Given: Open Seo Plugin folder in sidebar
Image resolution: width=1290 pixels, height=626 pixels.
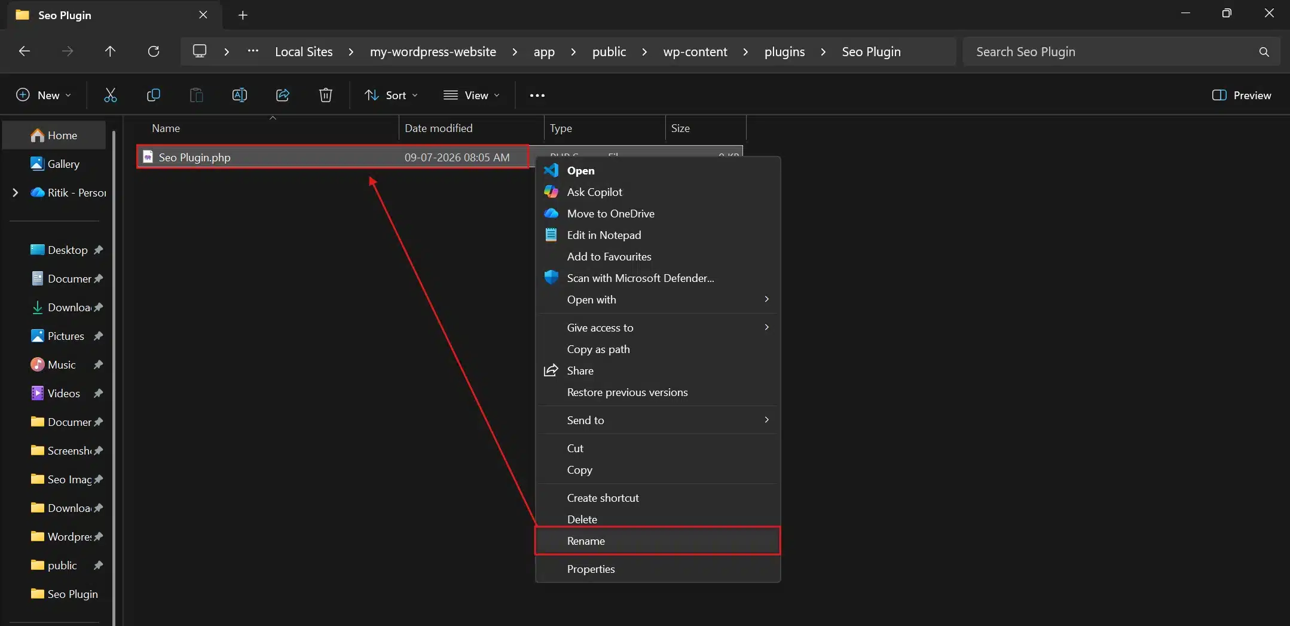Looking at the screenshot, I should [x=64, y=594].
